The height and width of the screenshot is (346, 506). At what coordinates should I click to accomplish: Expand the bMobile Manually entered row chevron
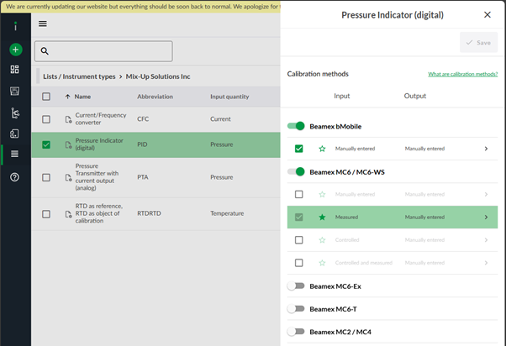click(x=486, y=149)
